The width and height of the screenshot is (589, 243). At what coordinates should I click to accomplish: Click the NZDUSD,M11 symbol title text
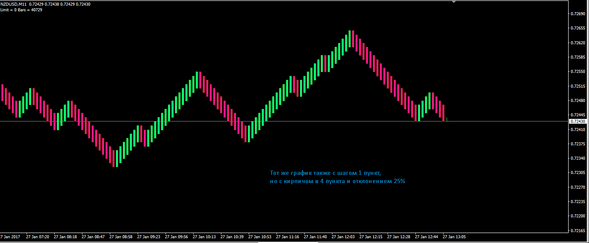pyautogui.click(x=13, y=4)
